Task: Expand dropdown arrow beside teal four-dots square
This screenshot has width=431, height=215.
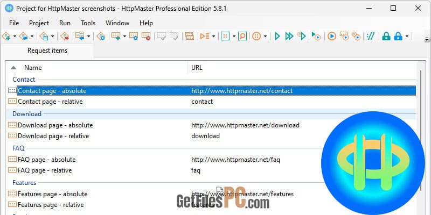Action: (234, 36)
